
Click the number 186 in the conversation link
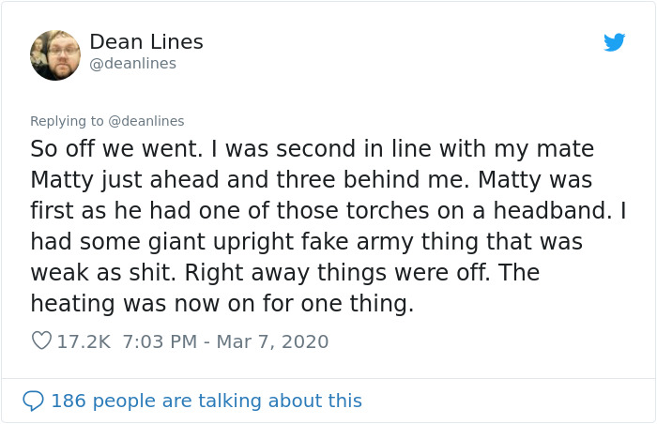(x=67, y=401)
